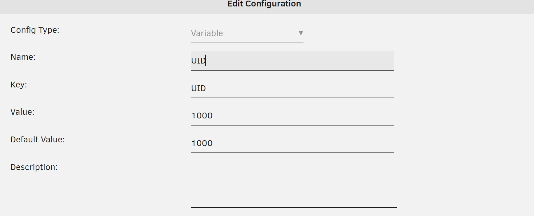The width and height of the screenshot is (534, 216).
Task: Click the 1000 text in Default Value field
Action: tap(202, 143)
